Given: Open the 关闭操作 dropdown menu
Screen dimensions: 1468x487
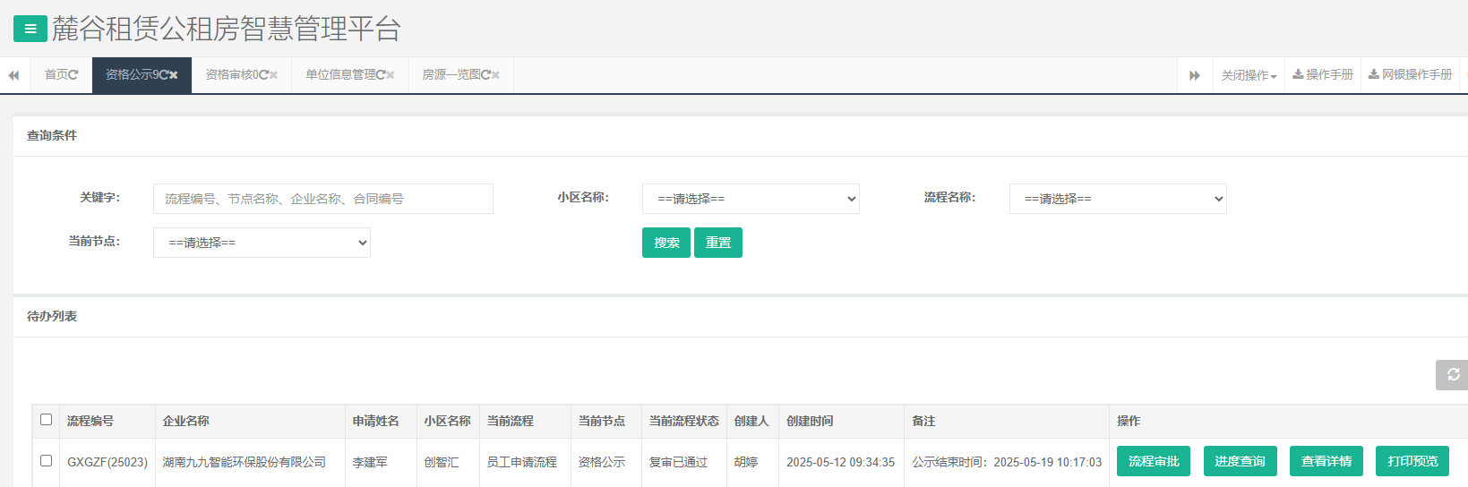Looking at the screenshot, I should 1249,76.
